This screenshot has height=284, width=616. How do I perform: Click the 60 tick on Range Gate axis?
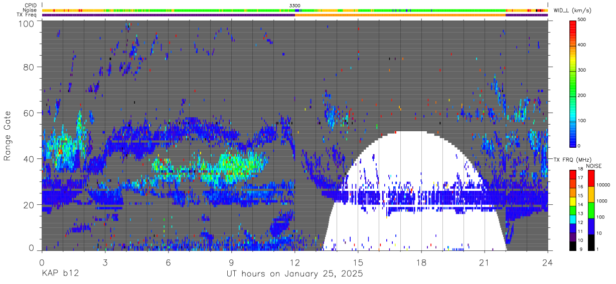(x=29, y=113)
